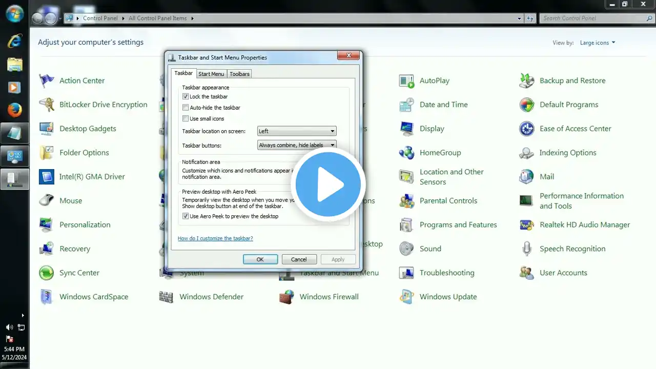
Task: Open the Parental Controls icon
Action: [x=406, y=201]
